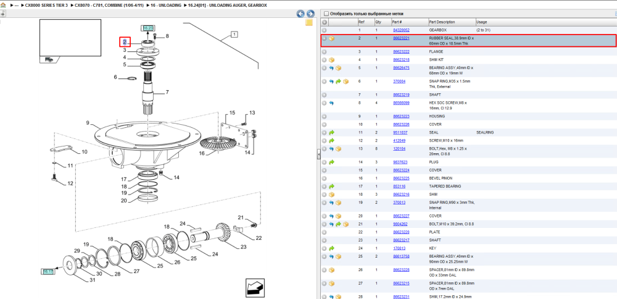
Task: Open part number link 86623225
Action: [x=401, y=179]
